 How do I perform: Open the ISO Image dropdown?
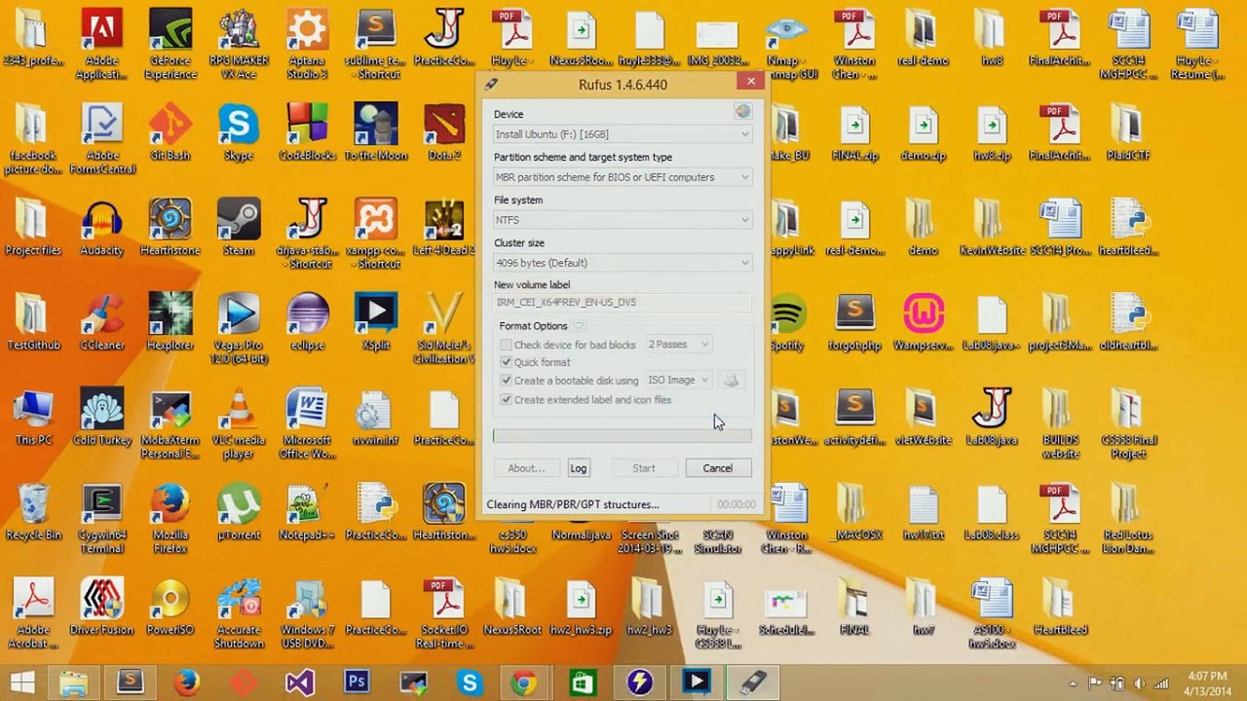coord(678,381)
